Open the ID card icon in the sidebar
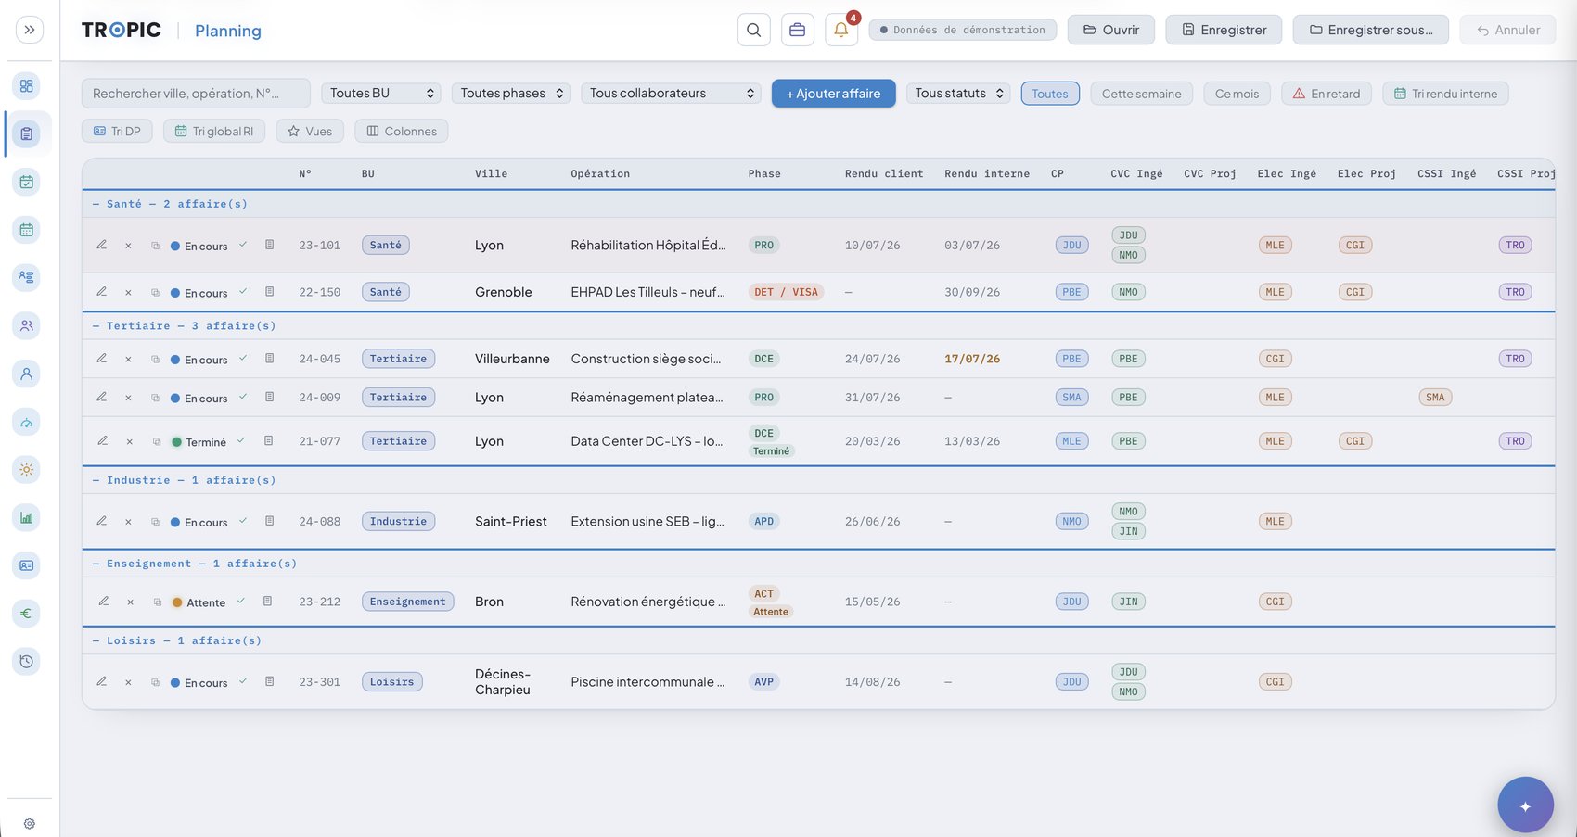This screenshot has height=837, width=1577. pos(27,565)
